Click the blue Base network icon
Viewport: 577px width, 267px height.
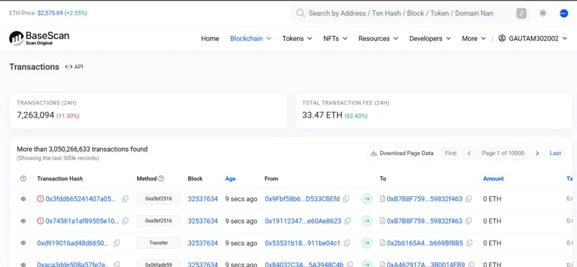pos(564,13)
